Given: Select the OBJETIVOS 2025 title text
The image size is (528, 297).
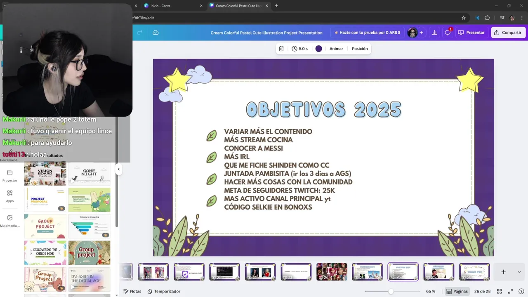Looking at the screenshot, I should click(x=323, y=110).
